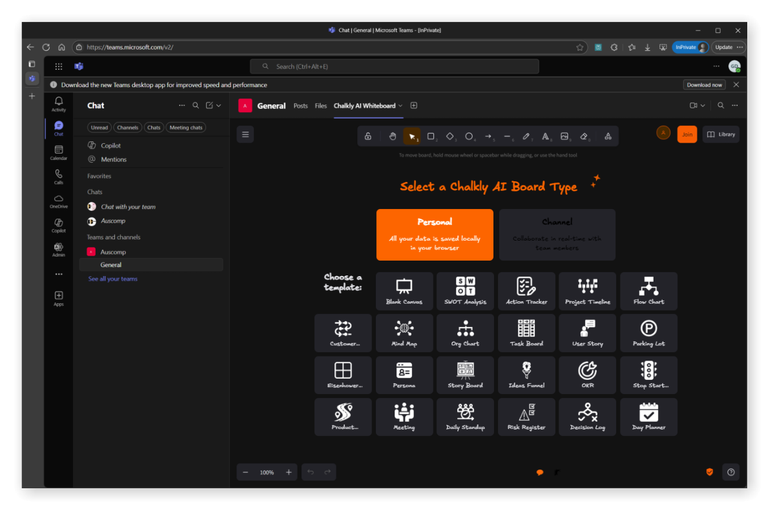This screenshot has height=516, width=775.
Task: Select the Insert image tool
Action: pyautogui.click(x=565, y=136)
